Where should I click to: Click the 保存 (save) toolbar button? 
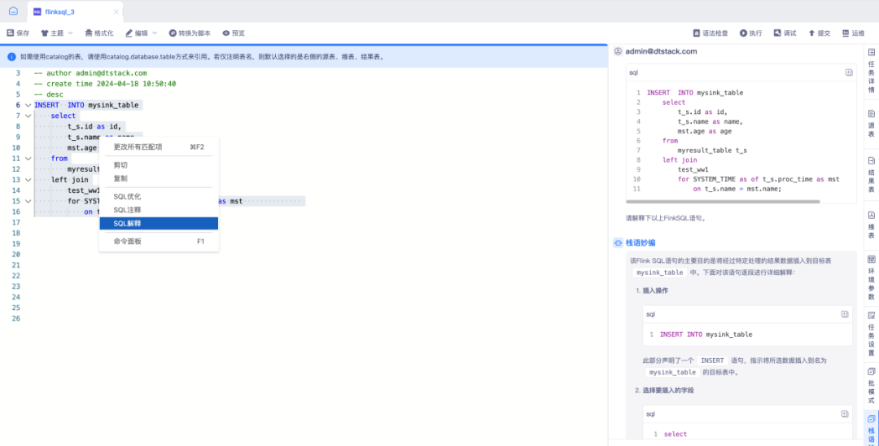pyautogui.click(x=18, y=33)
